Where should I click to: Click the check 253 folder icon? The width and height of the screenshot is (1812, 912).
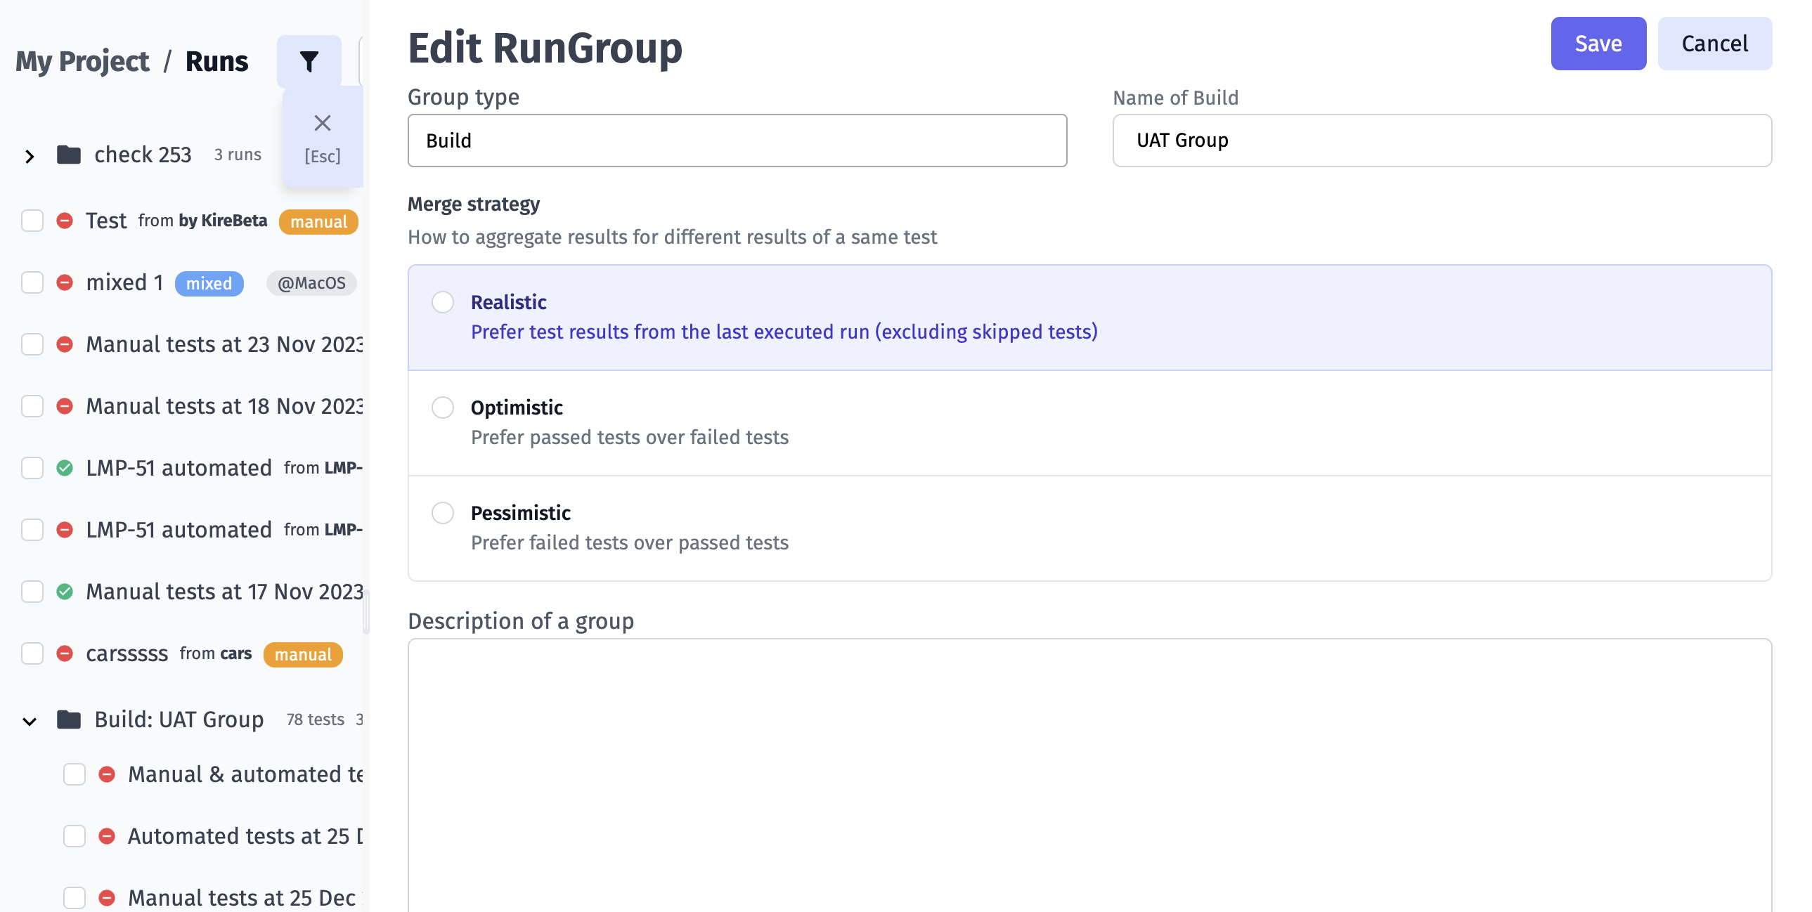68,154
